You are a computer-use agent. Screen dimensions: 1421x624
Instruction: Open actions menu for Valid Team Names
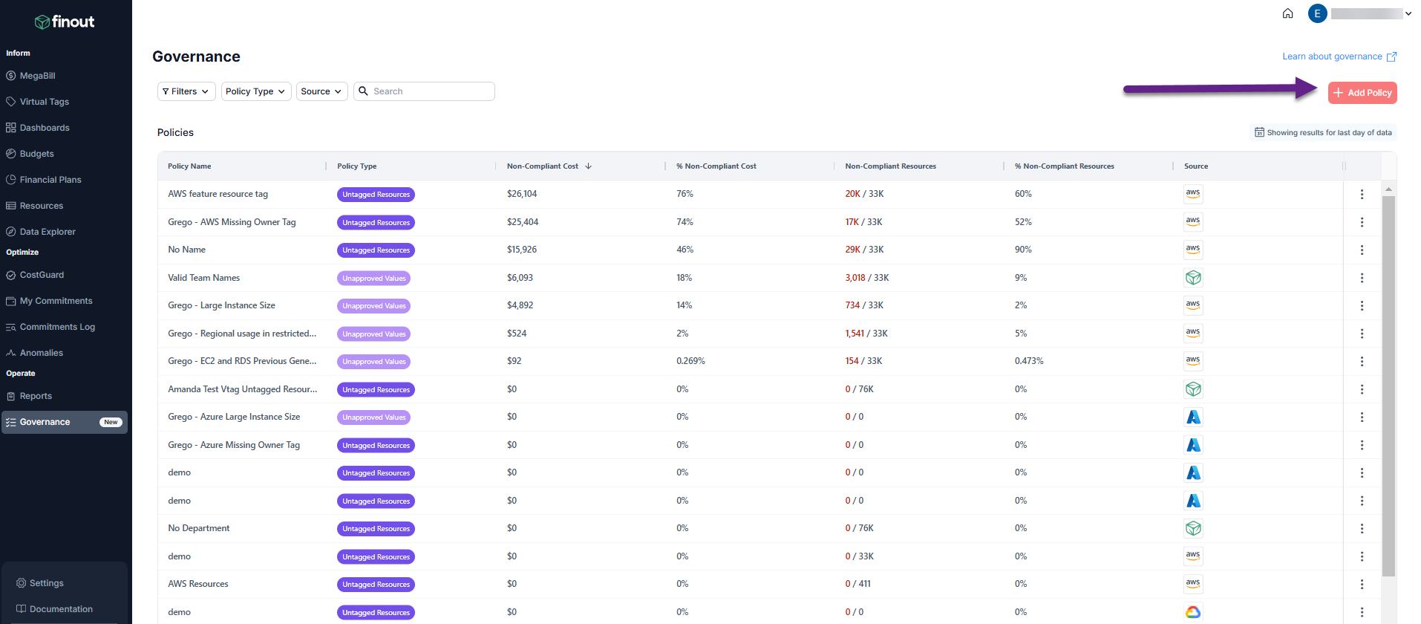coord(1362,278)
